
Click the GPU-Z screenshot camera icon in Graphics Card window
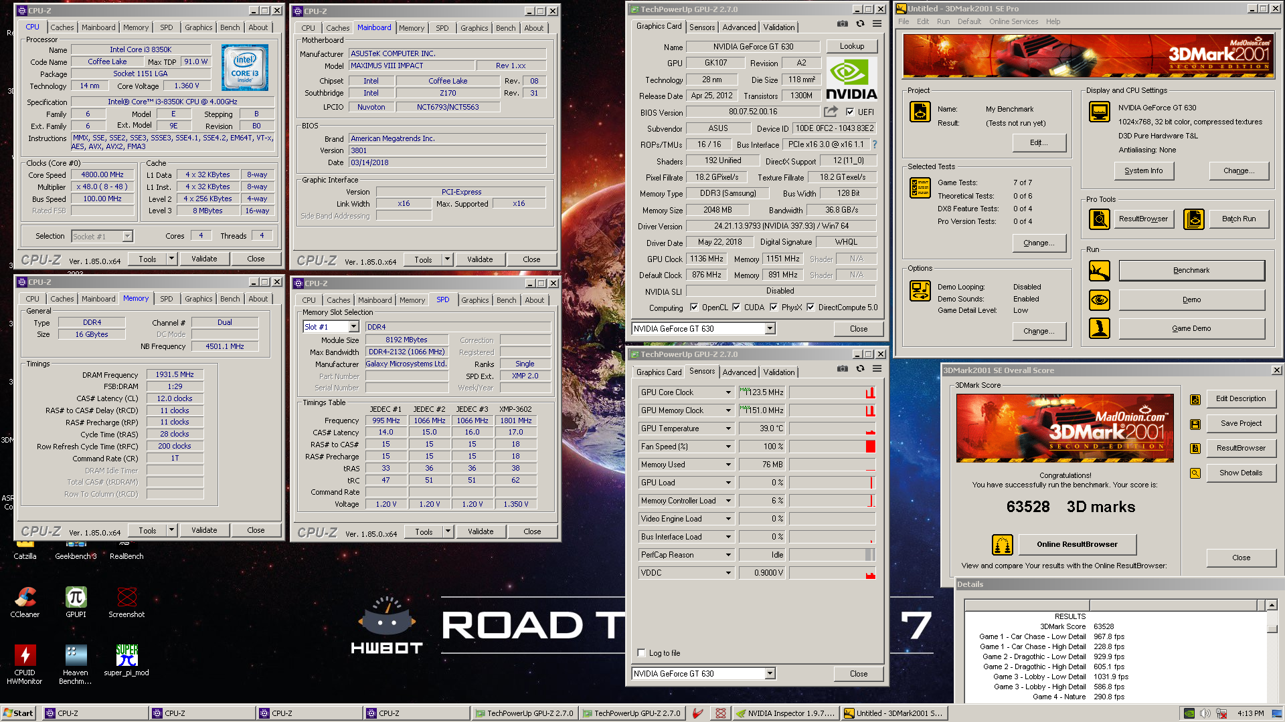843,24
